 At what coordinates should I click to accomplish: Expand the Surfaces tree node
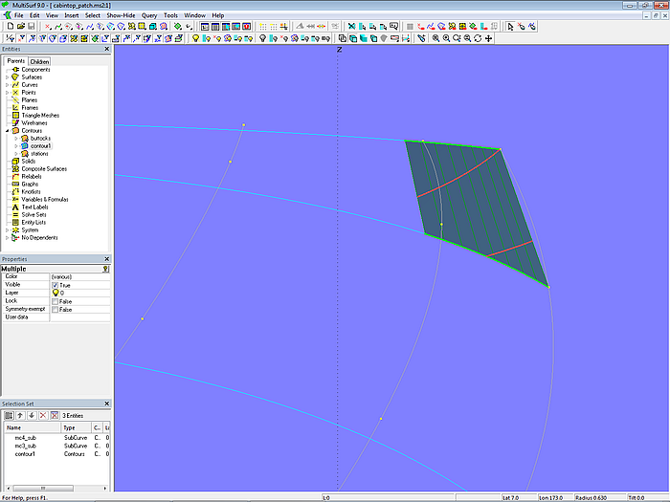[x=7, y=77]
